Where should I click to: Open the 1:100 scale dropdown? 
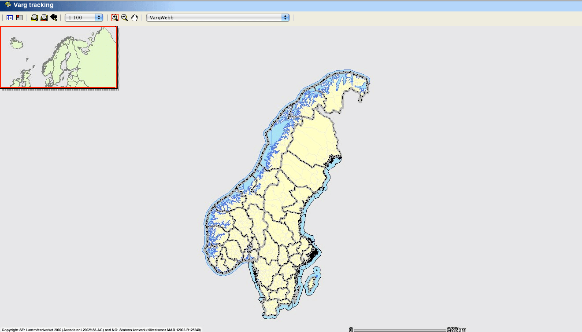(84, 18)
